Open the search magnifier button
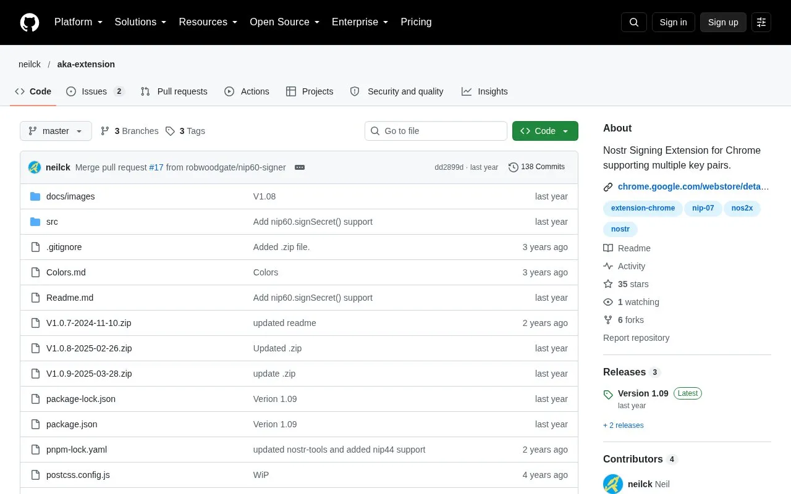The width and height of the screenshot is (791, 494). [634, 22]
